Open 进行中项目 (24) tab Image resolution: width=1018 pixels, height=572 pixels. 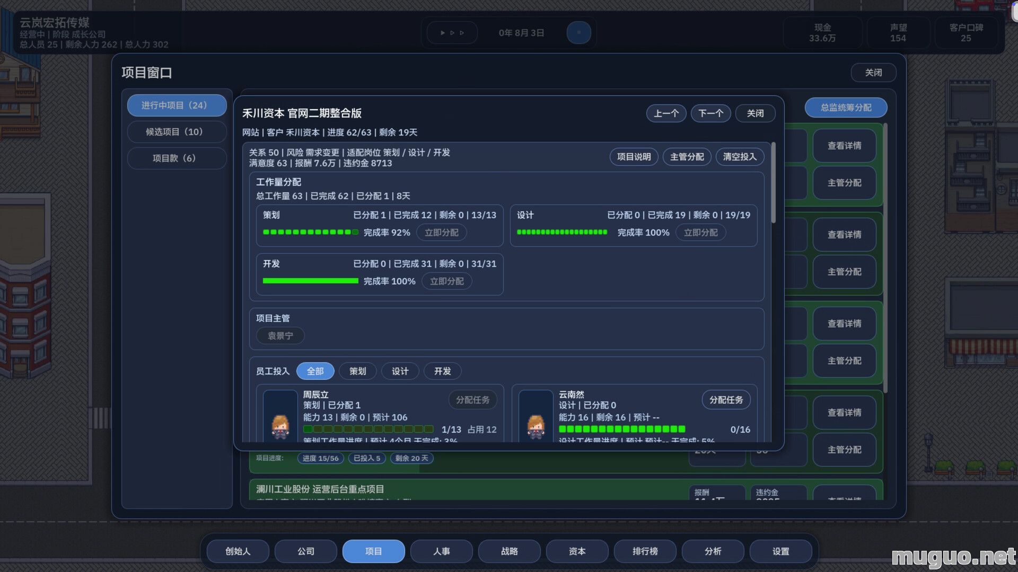pos(177,105)
